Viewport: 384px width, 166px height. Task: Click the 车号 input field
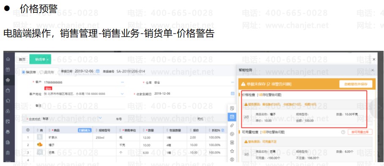click(159, 119)
